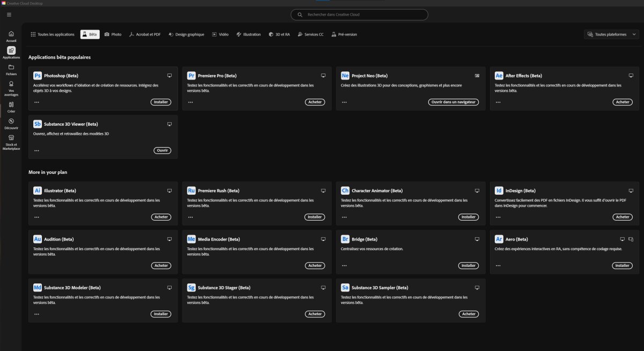The width and height of the screenshot is (644, 351).
Task: Open the hamburger menu icon
Action: click(9, 14)
